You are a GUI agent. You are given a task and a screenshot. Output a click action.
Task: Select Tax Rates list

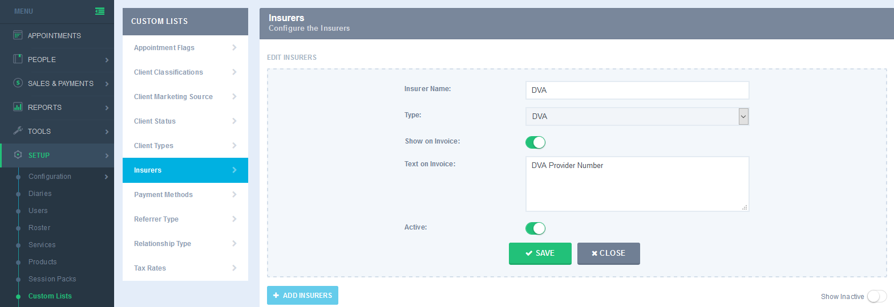click(185, 268)
